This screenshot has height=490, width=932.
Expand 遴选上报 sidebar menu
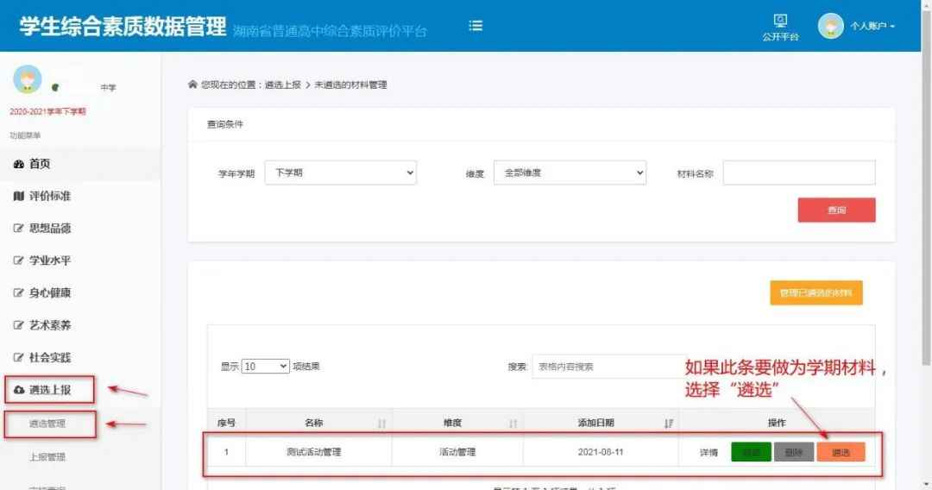(x=49, y=390)
